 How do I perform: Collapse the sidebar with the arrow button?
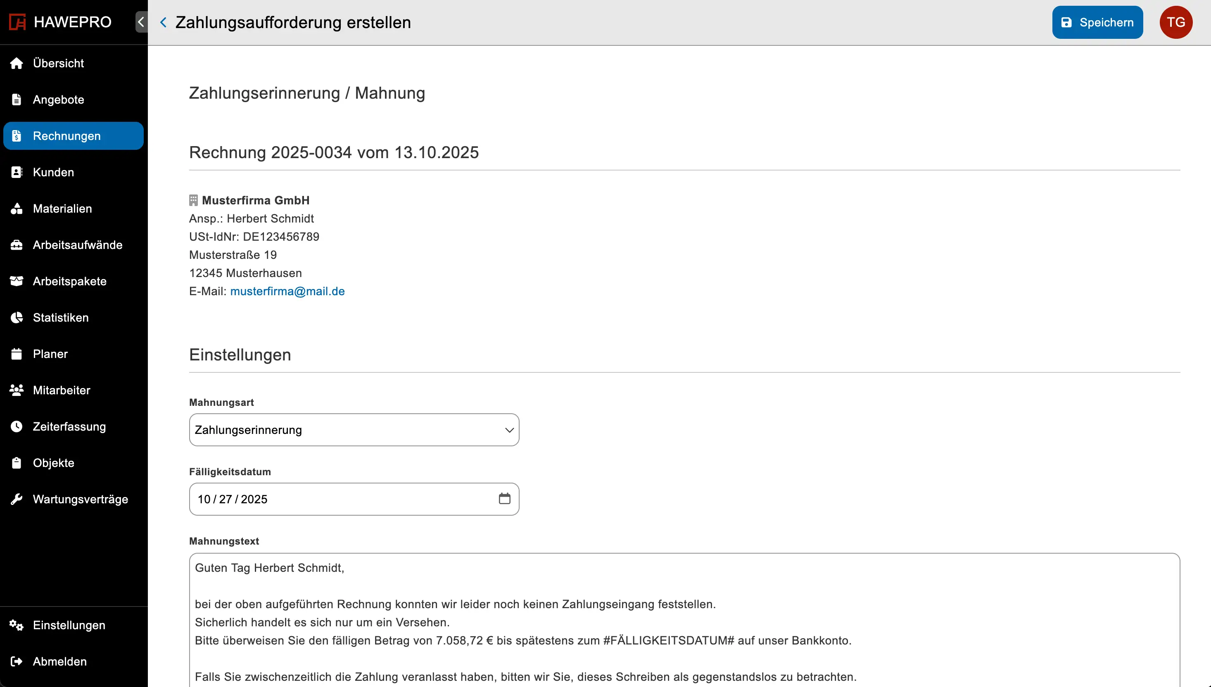141,22
